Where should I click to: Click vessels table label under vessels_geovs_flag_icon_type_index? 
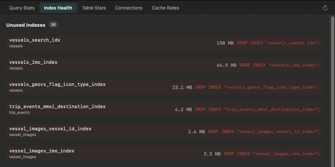pos(16,91)
